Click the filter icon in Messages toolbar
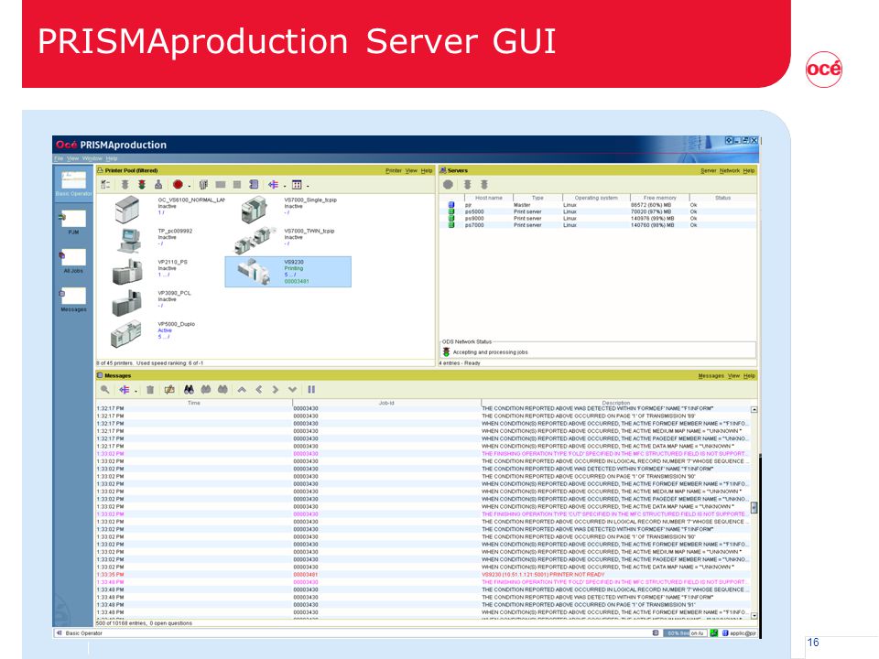This screenshot has width=879, height=659. pyautogui.click(x=124, y=390)
